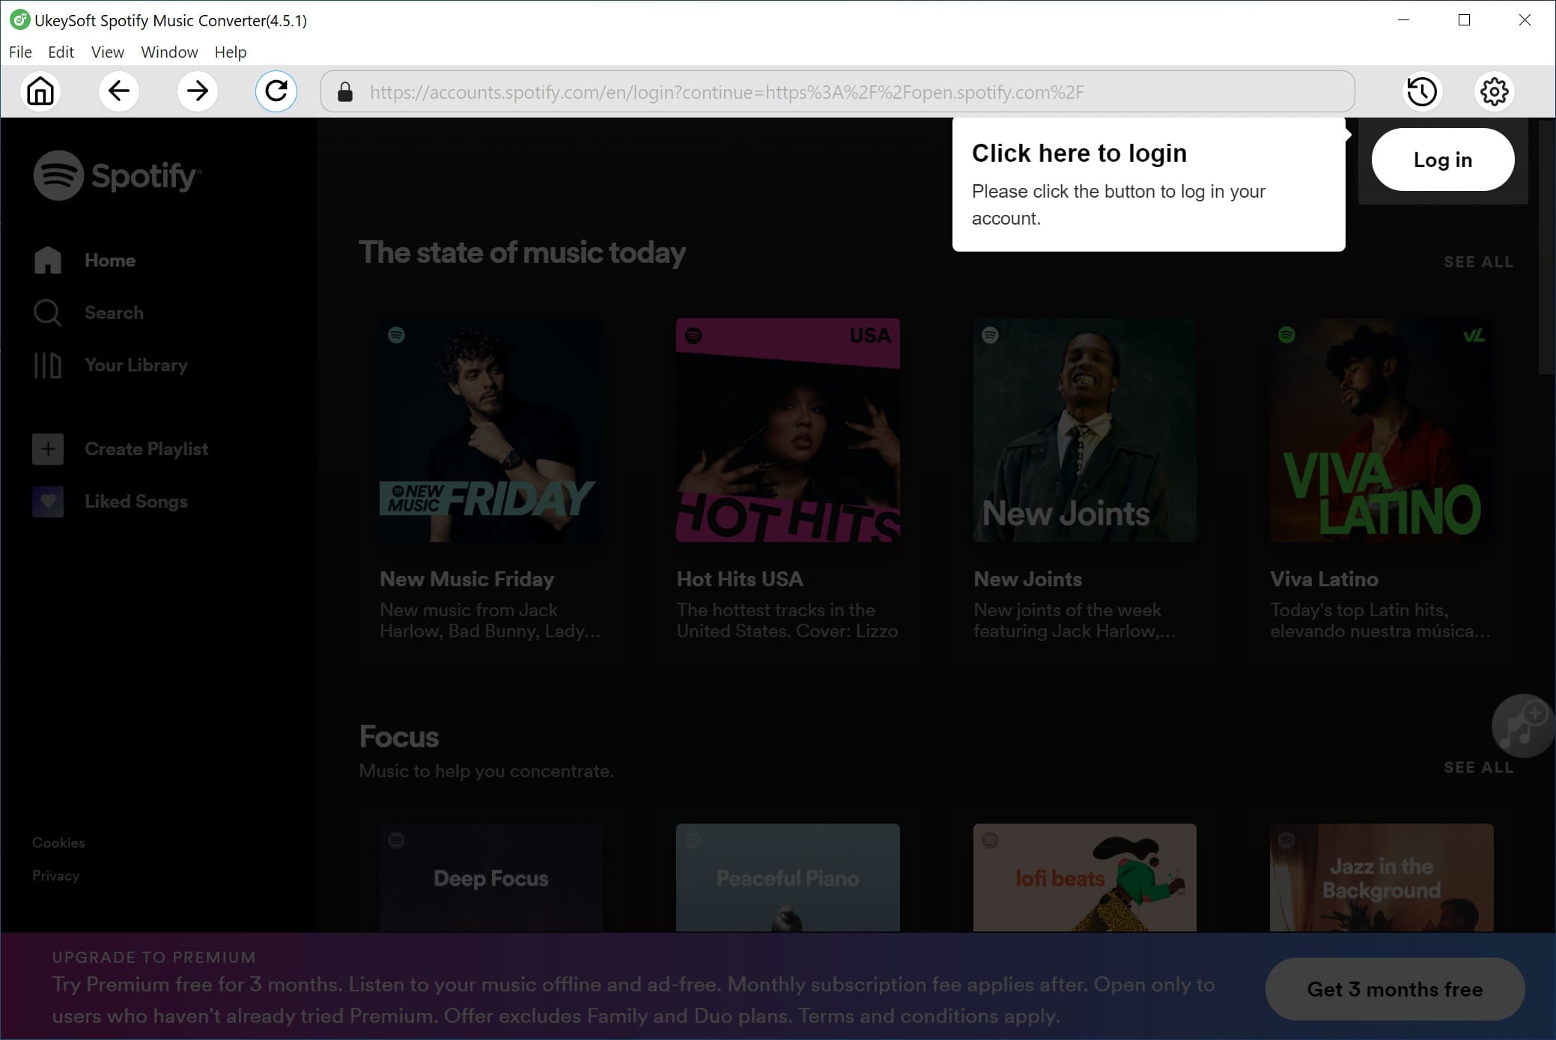The height and width of the screenshot is (1040, 1556).
Task: Click the Hot Hits USA playlist thumbnail
Action: tap(787, 430)
